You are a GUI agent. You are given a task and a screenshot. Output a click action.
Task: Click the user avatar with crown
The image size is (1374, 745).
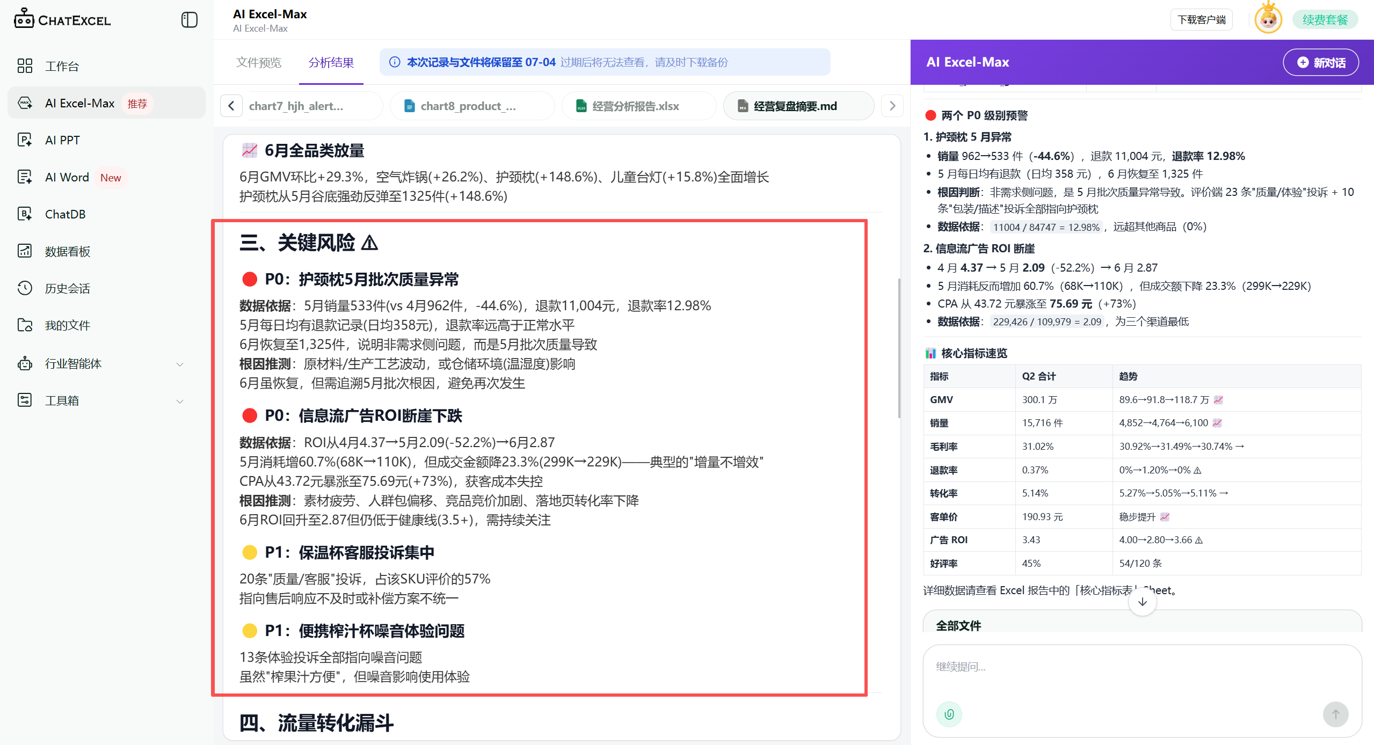[x=1268, y=18]
